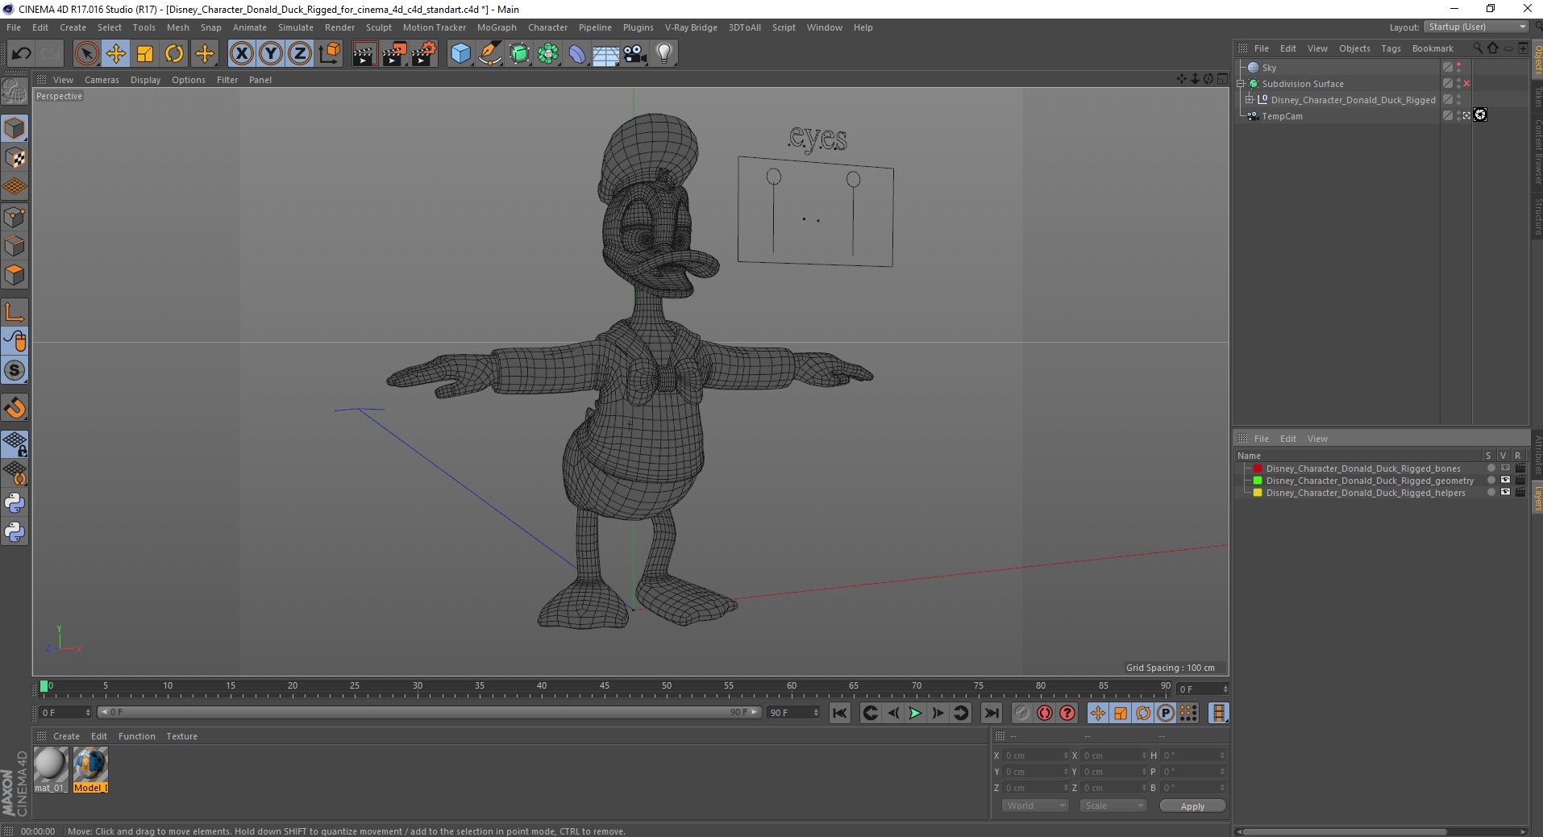Open viewport Cameras menu
Viewport: 1543px width, 837px height.
(x=102, y=80)
